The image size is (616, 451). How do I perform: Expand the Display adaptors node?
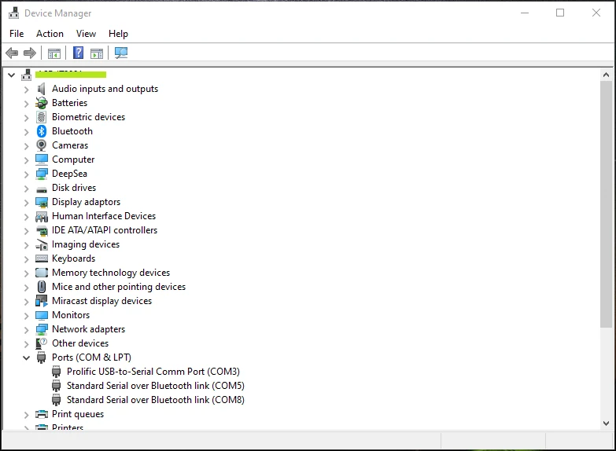tap(26, 203)
